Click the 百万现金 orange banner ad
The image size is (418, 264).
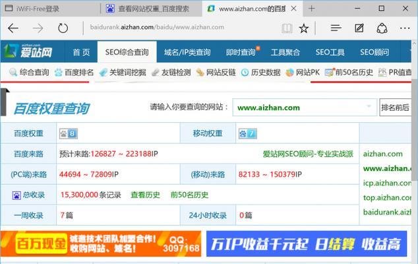tap(101, 244)
